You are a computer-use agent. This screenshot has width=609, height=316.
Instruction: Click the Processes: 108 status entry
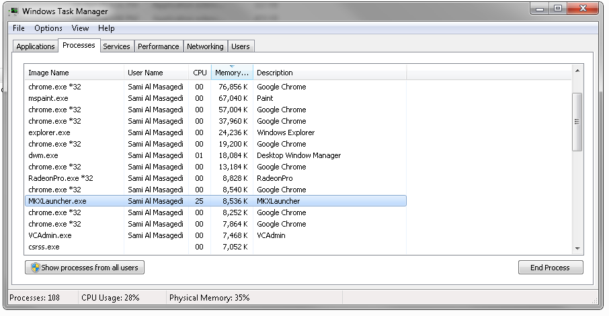[34, 298]
